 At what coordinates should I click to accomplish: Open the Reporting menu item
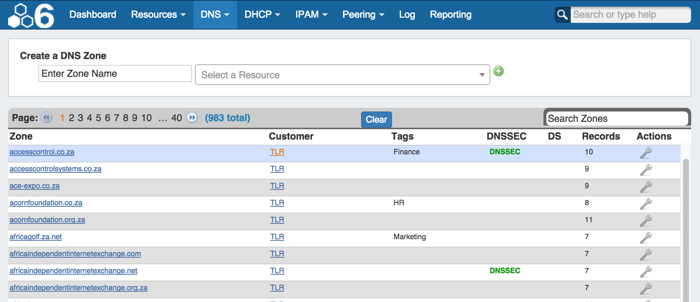pos(450,15)
